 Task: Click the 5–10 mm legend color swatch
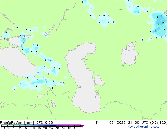tap(29, 126)
